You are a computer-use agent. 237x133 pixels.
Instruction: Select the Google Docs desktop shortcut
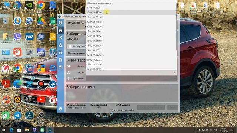tap(53, 6)
